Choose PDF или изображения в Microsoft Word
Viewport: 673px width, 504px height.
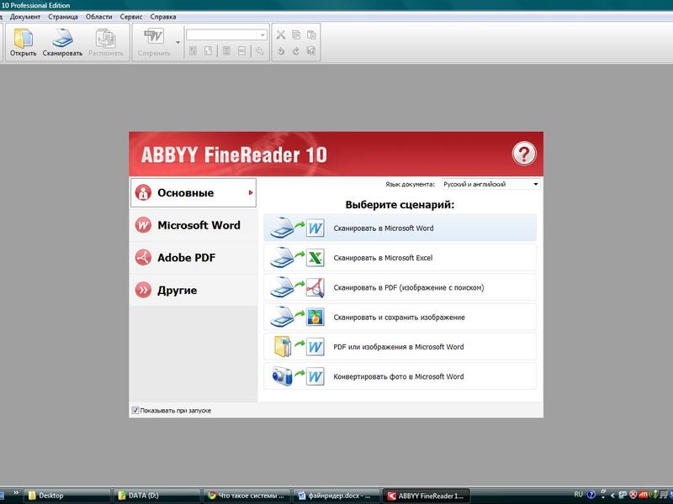pos(400,347)
